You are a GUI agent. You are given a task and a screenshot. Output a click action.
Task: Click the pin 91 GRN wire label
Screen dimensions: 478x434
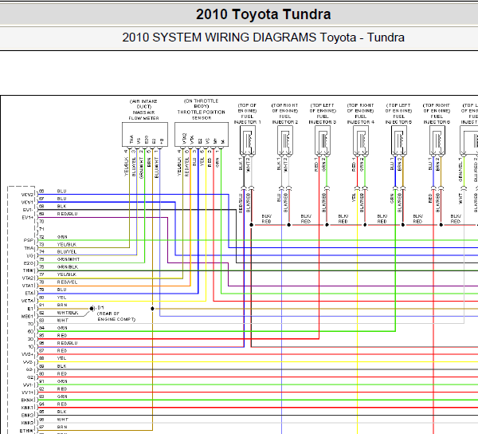(x=62, y=381)
